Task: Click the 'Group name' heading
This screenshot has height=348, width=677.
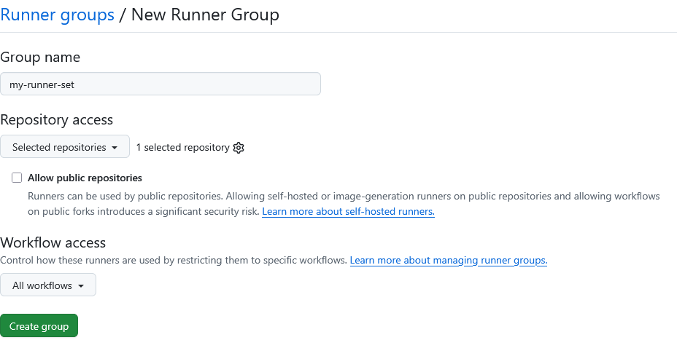Action: (x=40, y=57)
